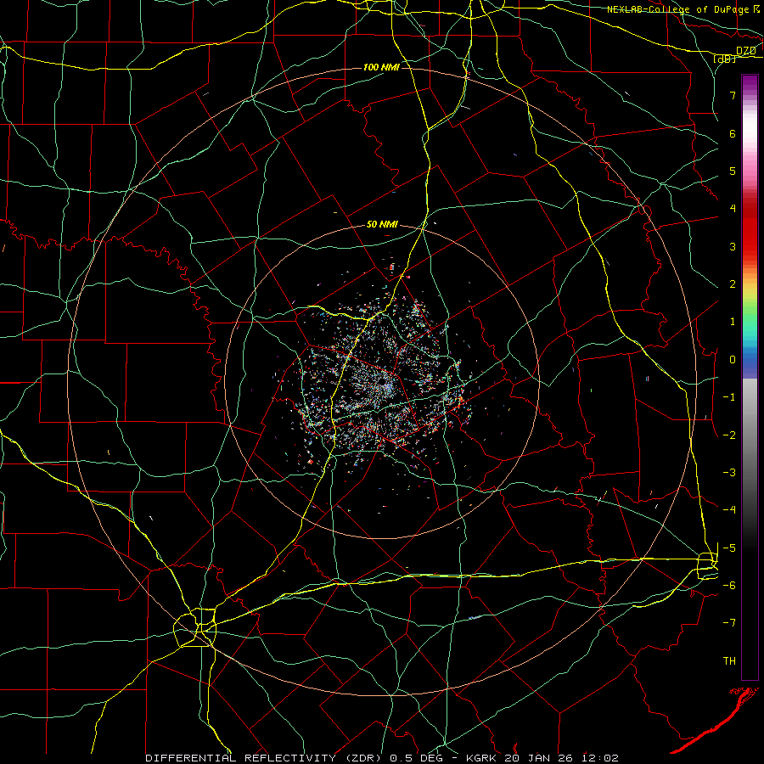Click the 100 NMI range ring label
The image size is (764, 764).
pyautogui.click(x=381, y=67)
